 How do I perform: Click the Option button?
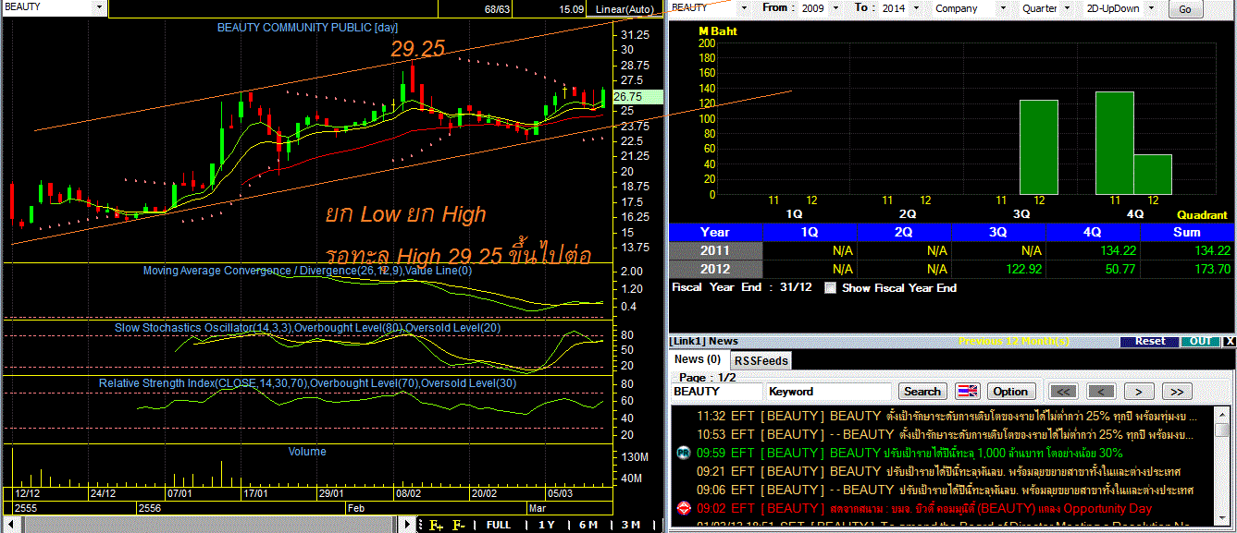point(1010,392)
